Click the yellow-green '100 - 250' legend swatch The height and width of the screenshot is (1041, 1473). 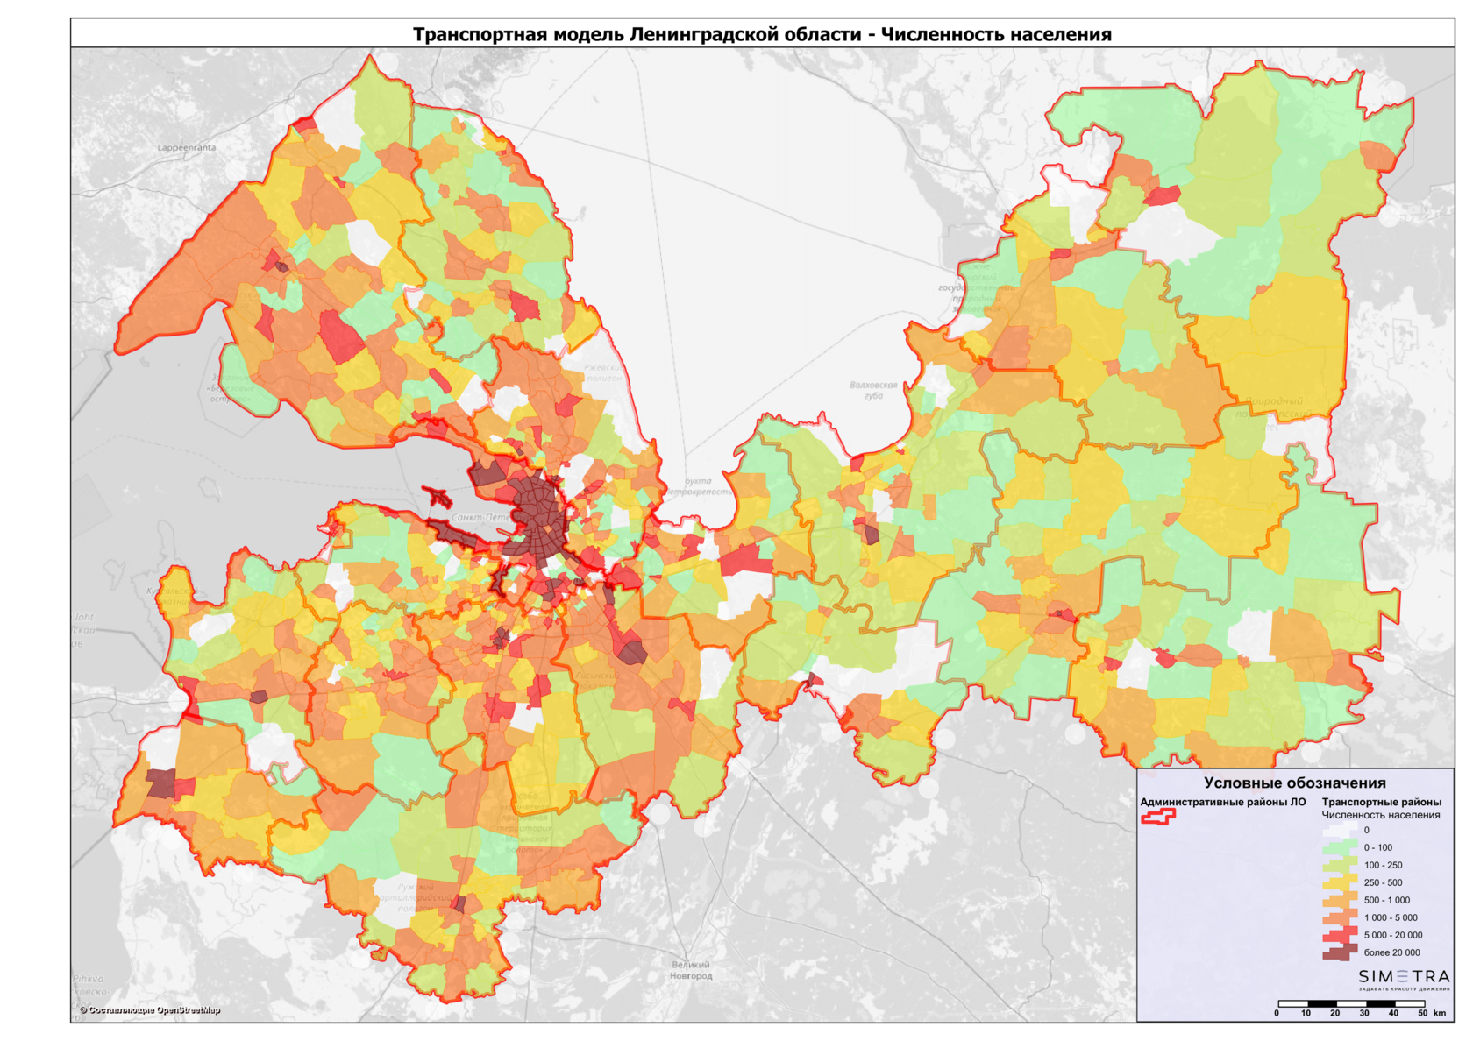coord(1339,865)
